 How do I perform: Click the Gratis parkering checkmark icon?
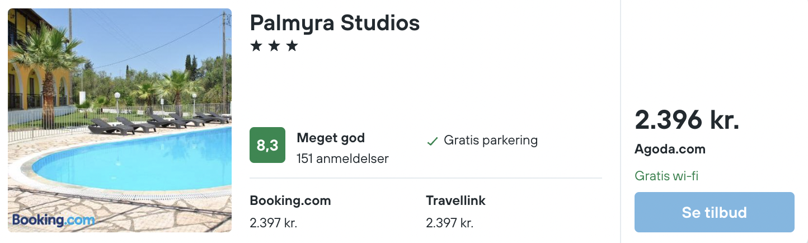pyautogui.click(x=432, y=141)
